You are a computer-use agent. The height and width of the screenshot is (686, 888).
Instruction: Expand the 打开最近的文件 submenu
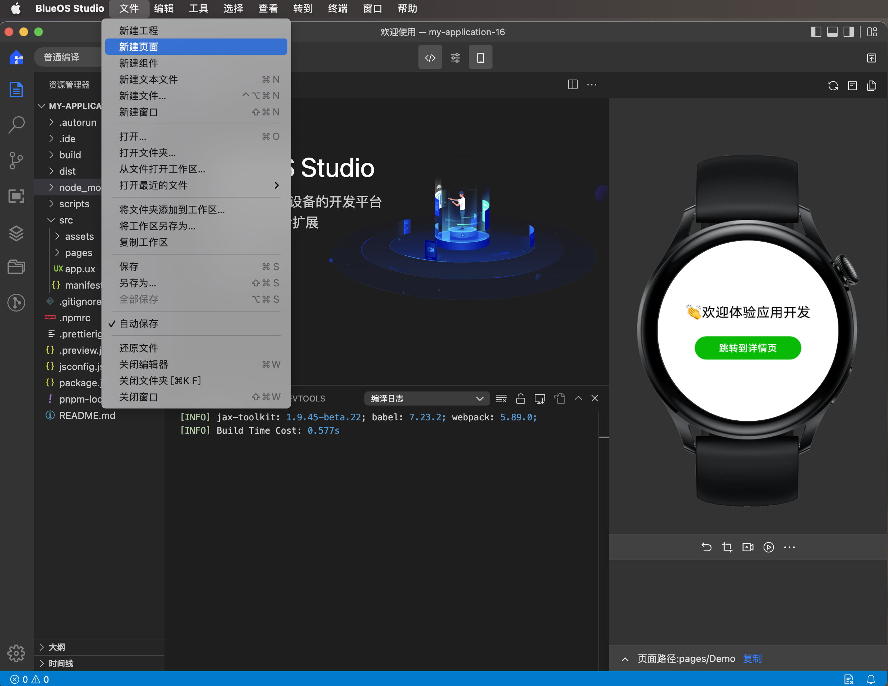click(196, 185)
